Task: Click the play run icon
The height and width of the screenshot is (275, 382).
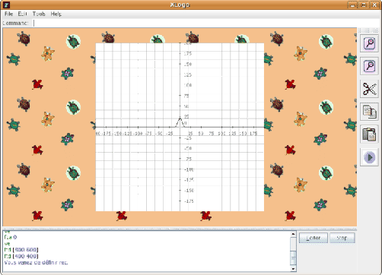Action: coord(369,157)
